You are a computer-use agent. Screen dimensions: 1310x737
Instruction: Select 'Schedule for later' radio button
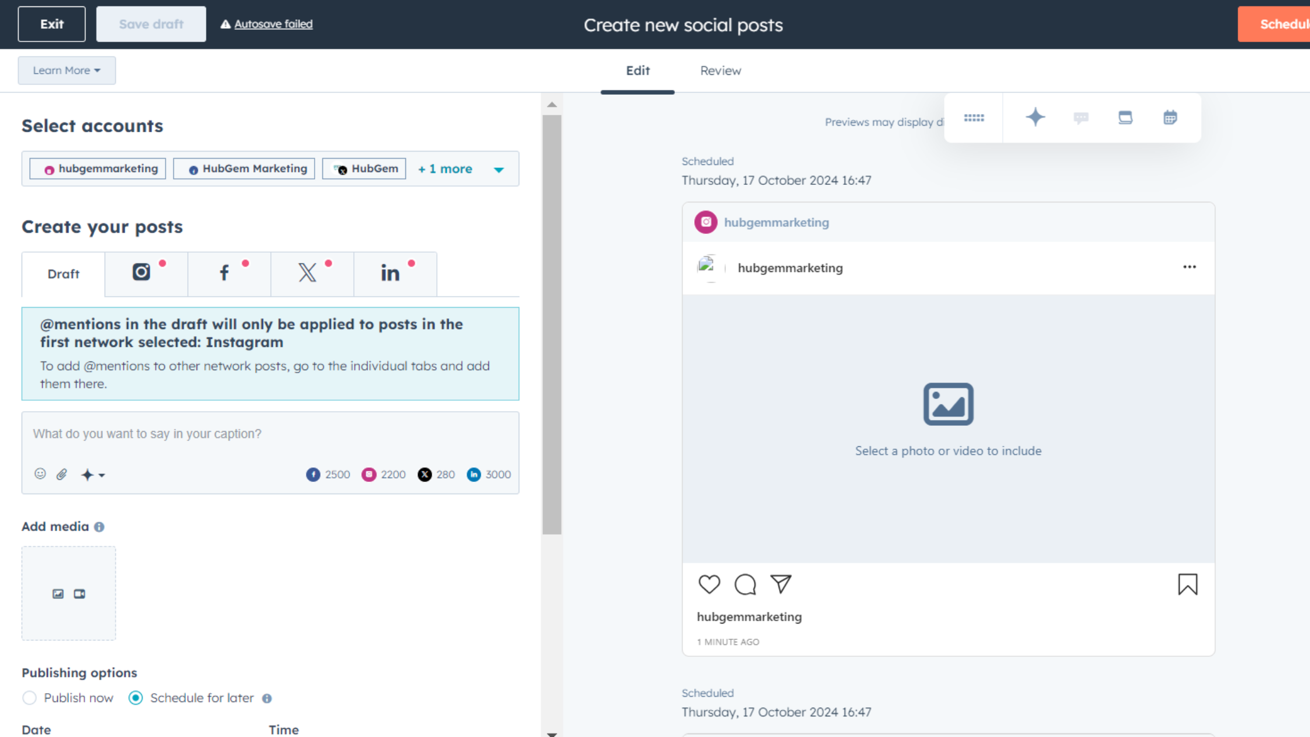point(135,697)
